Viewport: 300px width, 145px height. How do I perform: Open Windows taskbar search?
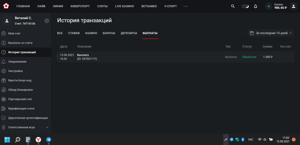[x=18, y=140]
